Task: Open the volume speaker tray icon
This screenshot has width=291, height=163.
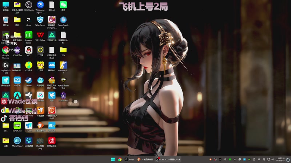Action: pyautogui.click(x=272, y=159)
